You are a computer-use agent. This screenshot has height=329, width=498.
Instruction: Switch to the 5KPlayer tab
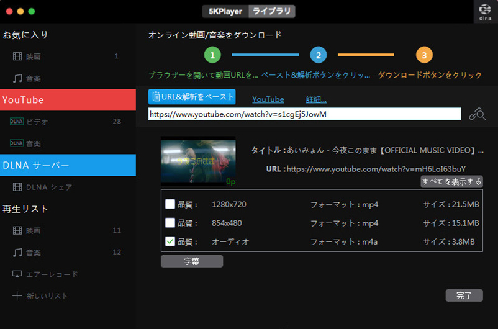pyautogui.click(x=225, y=11)
